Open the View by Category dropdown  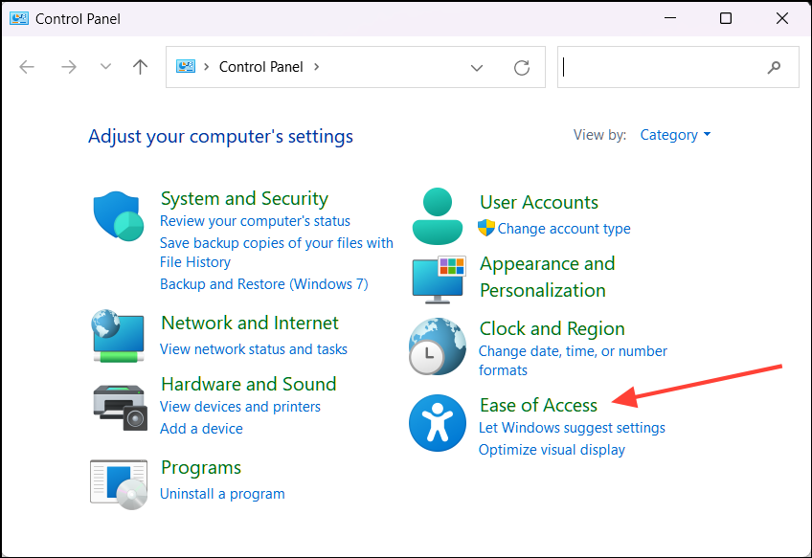pos(675,135)
